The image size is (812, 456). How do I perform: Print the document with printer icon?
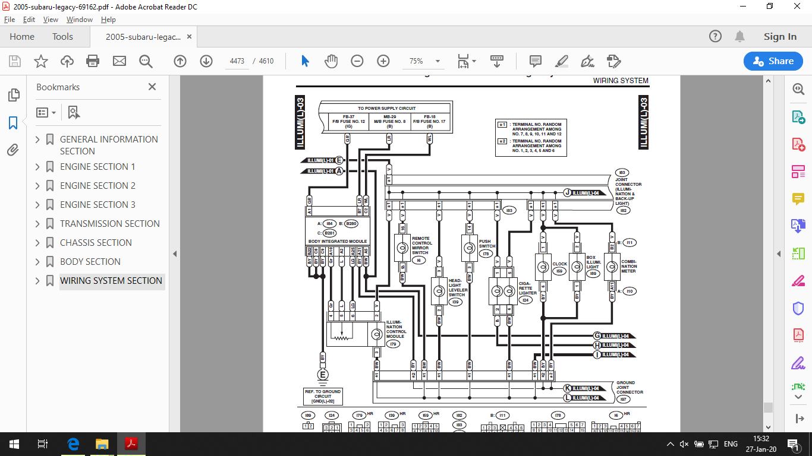coord(93,61)
